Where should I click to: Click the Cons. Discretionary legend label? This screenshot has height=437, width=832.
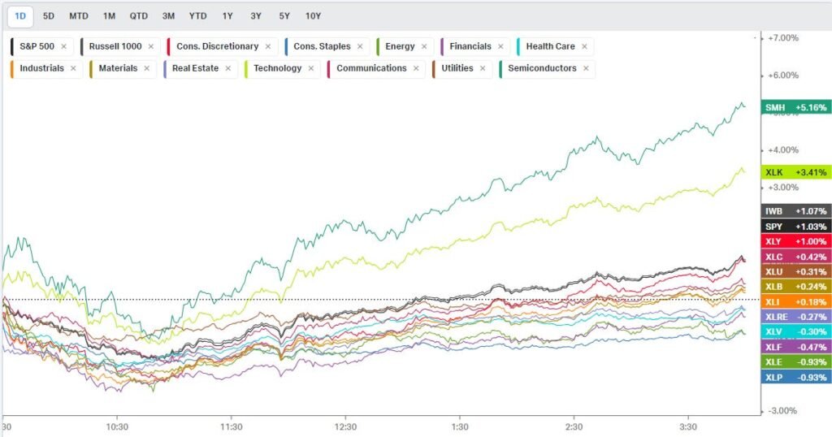tap(218, 46)
